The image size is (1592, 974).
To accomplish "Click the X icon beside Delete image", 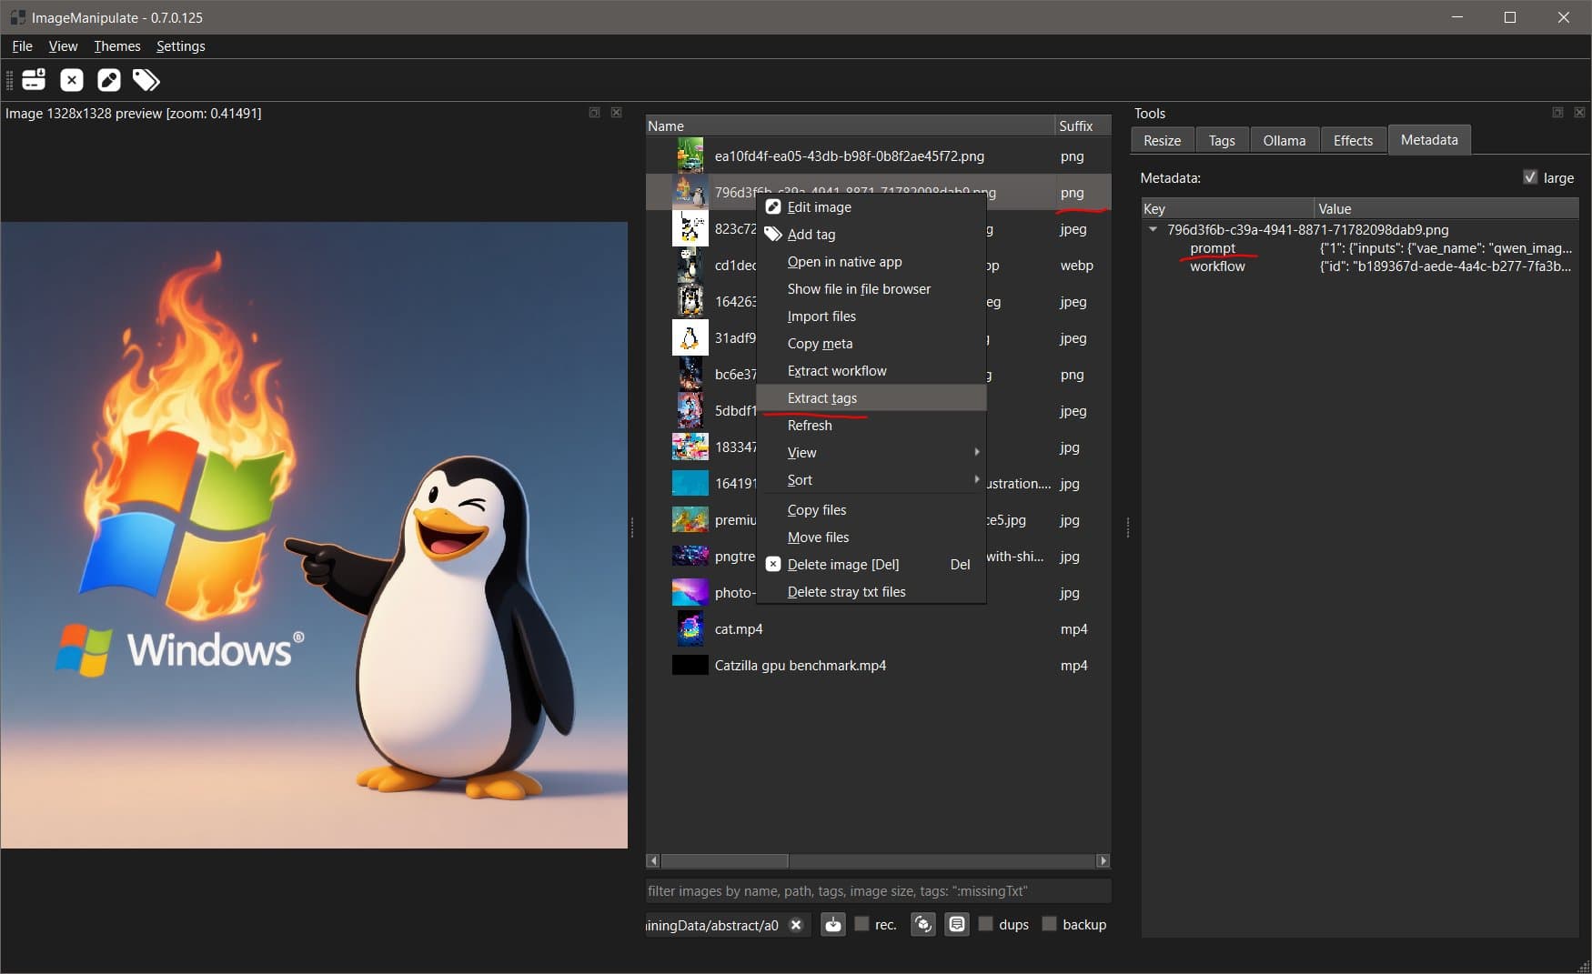I will 773,564.
